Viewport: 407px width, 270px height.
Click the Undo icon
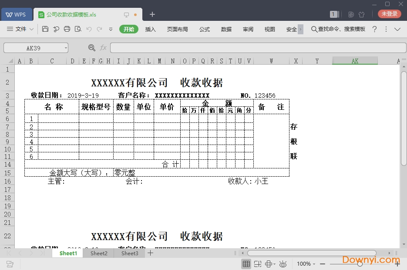90,29
